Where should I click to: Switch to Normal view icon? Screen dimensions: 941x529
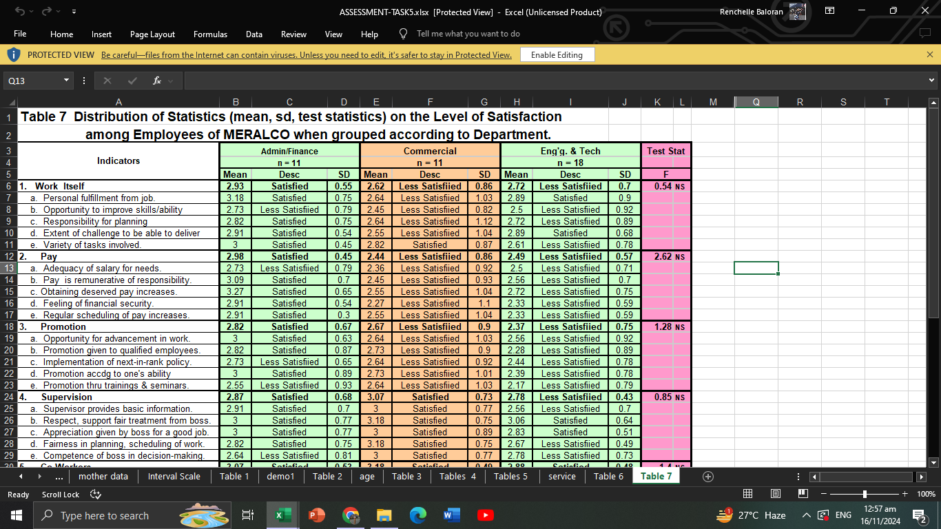click(747, 494)
